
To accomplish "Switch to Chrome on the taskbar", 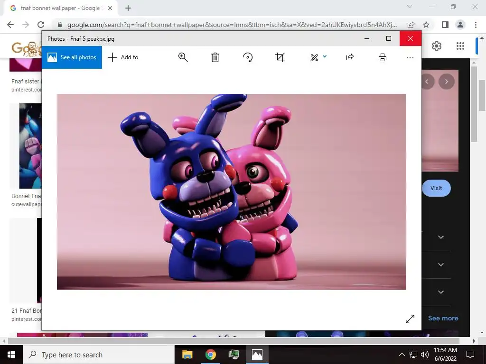I will (210, 355).
